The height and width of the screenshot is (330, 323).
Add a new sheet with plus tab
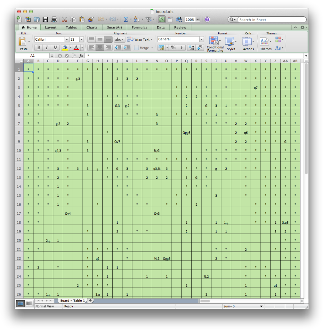pos(90,301)
